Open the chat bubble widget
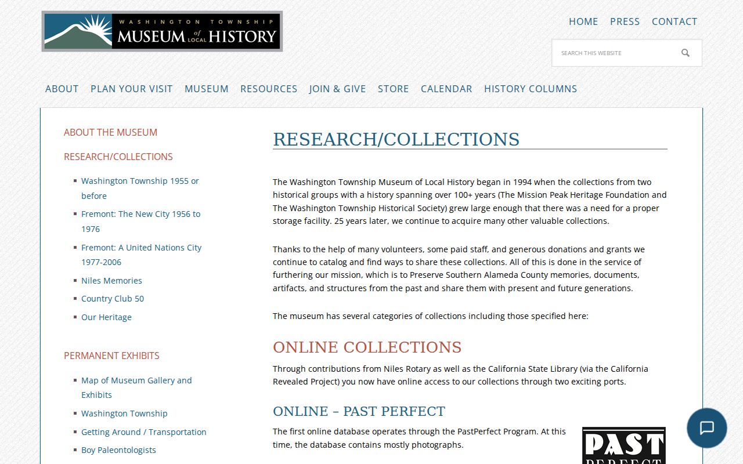Screen dimensions: 743x464 click(706, 428)
